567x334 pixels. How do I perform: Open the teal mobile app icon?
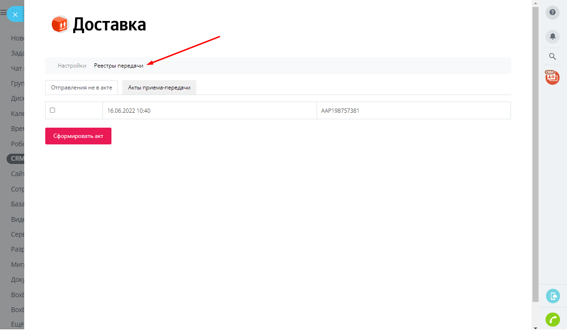[x=553, y=296]
